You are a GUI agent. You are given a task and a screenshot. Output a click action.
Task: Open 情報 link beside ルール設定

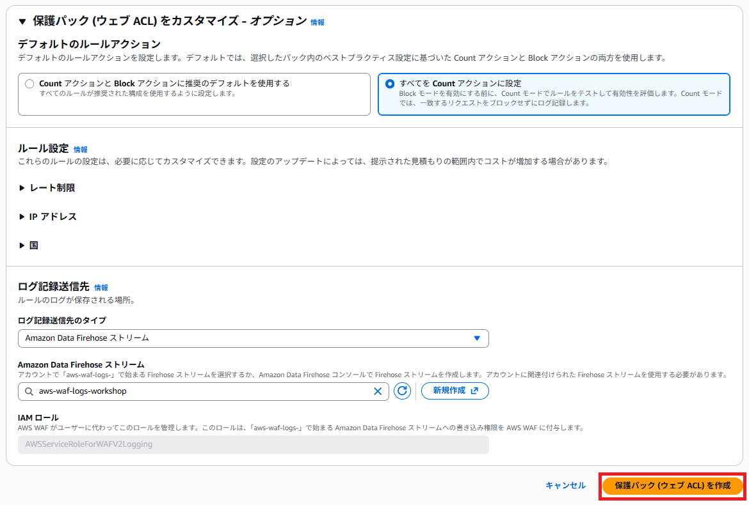(x=80, y=150)
